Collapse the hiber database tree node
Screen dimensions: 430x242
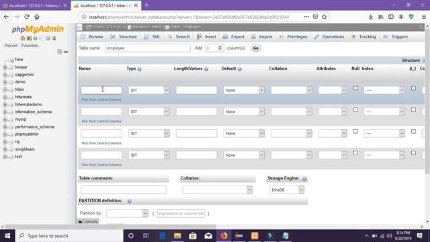(x=5, y=89)
